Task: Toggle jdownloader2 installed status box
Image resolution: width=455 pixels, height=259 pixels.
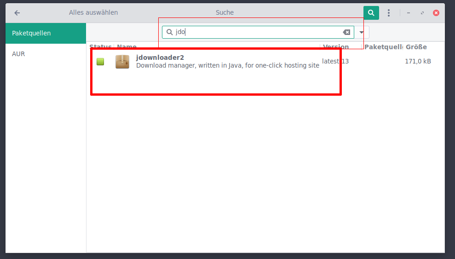Action: pos(100,62)
